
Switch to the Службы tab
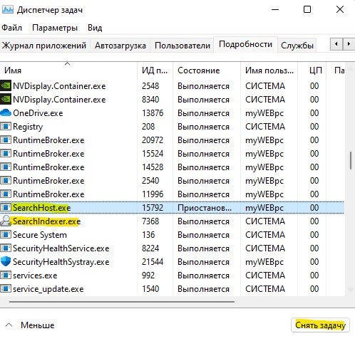[297, 45]
